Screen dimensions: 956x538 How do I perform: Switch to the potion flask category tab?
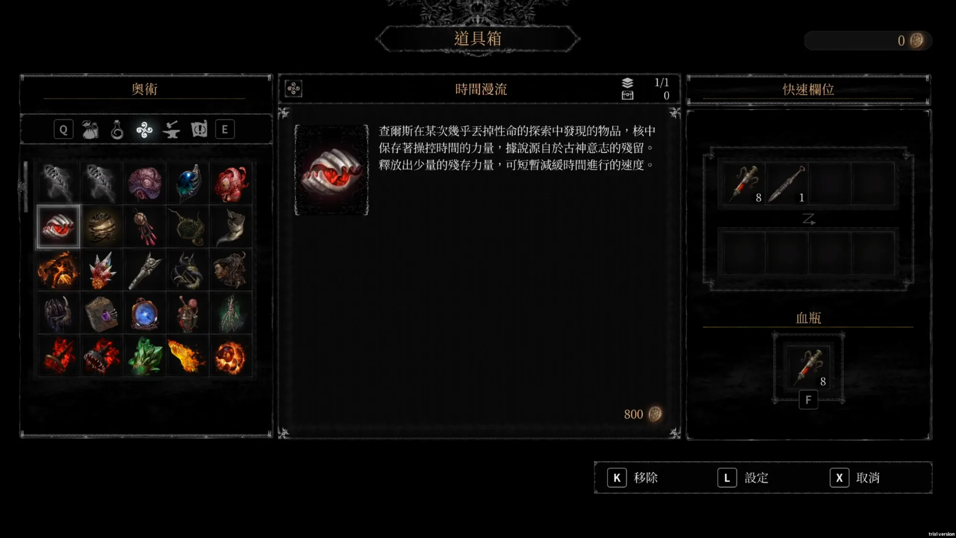pos(117,130)
